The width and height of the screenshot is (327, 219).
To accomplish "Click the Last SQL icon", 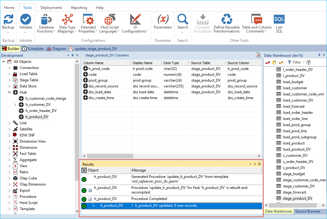I will 279,20.
